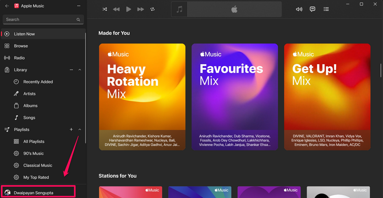Click the gear icon beside Classical Music
The width and height of the screenshot is (383, 198).
click(x=16, y=166)
